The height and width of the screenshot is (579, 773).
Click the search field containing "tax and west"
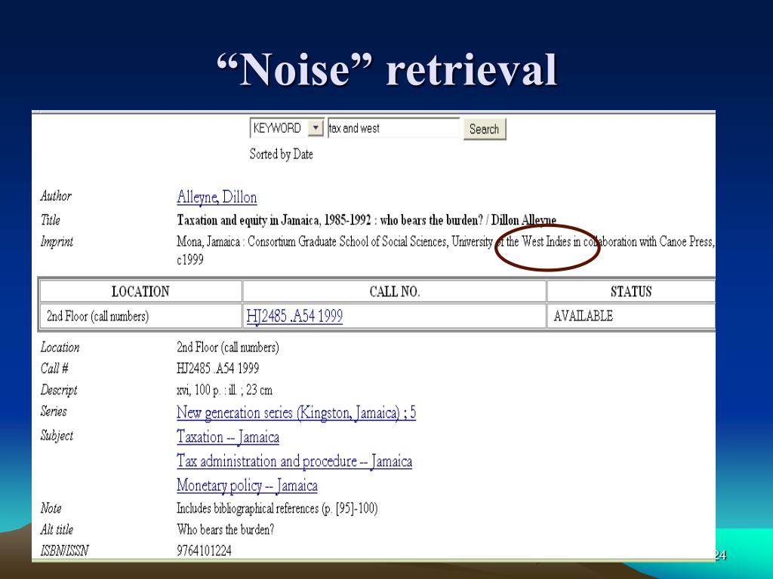393,128
